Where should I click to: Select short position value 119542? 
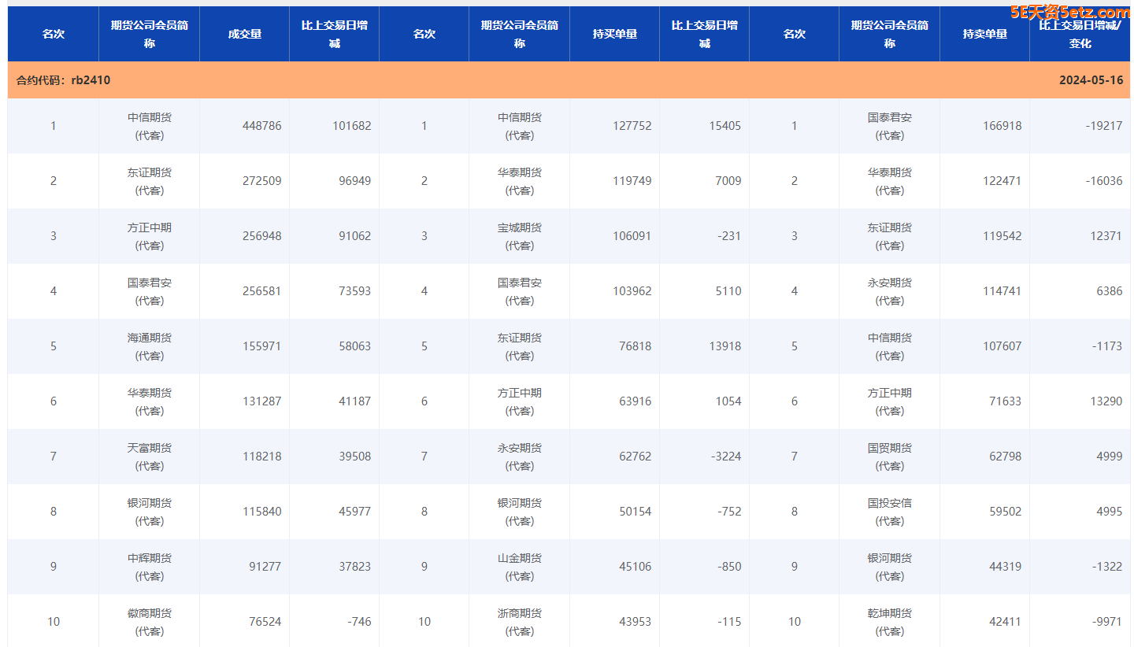1002,236
